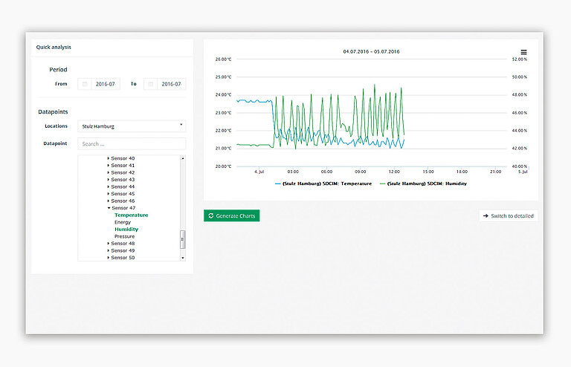Collapse Sensor 47 tree node
571x367 pixels.
(x=109, y=208)
